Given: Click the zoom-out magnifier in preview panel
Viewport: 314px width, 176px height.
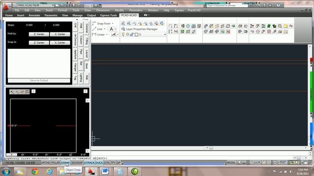Looking at the screenshot, I should pyautogui.click(x=17, y=91).
